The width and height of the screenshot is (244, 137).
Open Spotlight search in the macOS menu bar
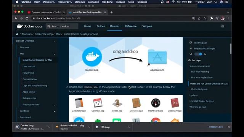[x=216, y=2]
